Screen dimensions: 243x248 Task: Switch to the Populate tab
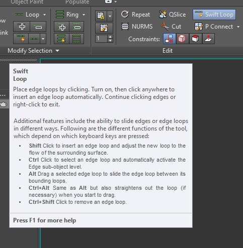[x=77, y=2]
